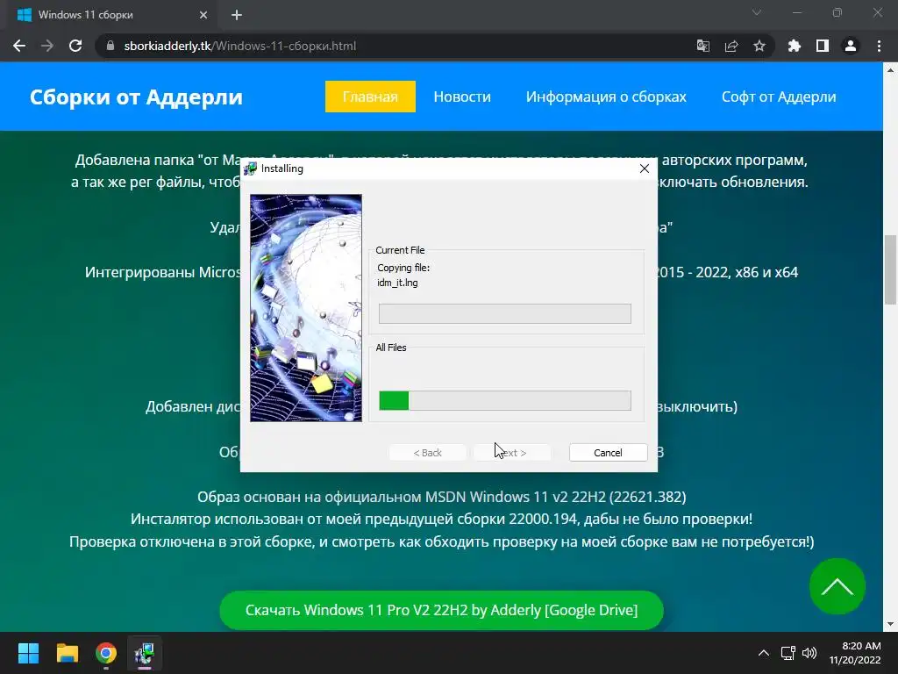Open the Chrome three-dot menu
Viewport: 898px width, 674px height.
click(x=879, y=46)
